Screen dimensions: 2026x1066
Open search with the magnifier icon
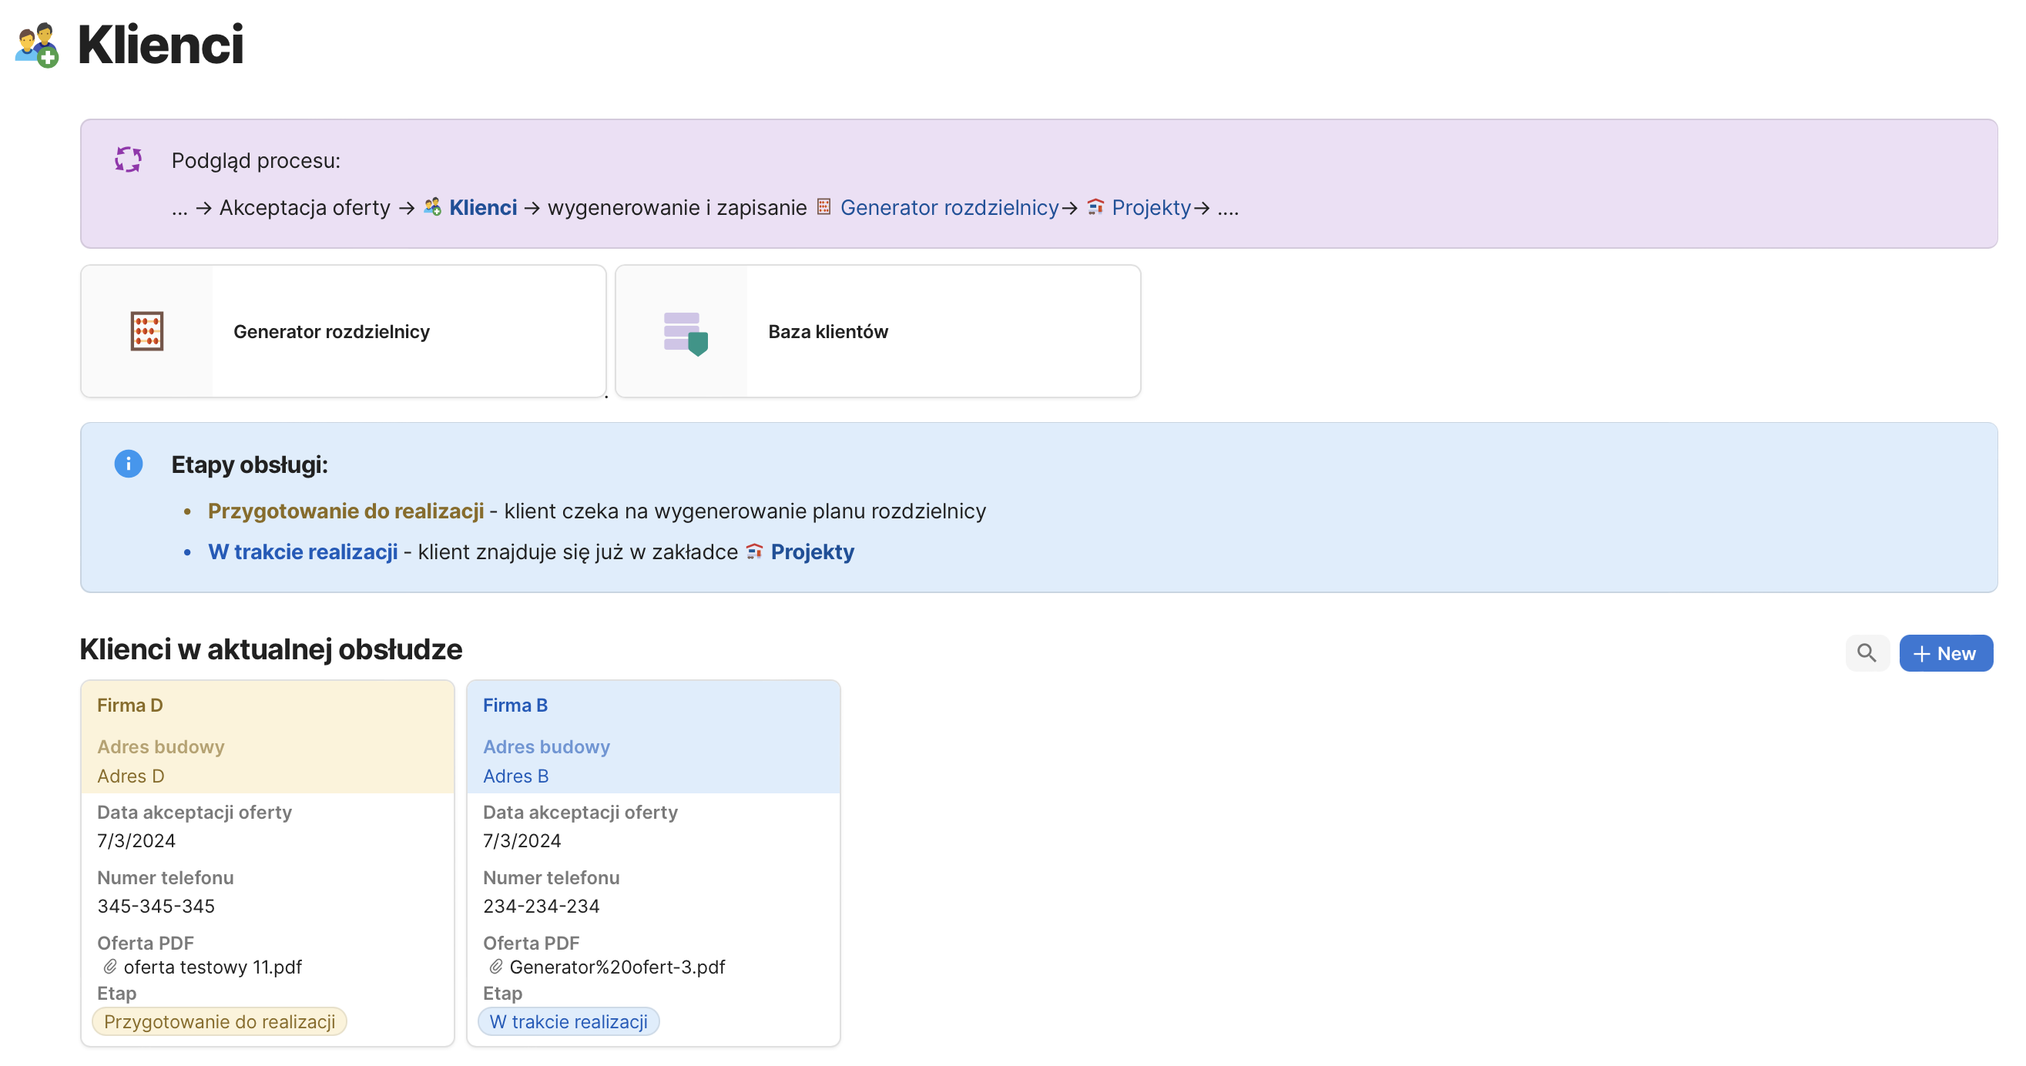pos(1866,653)
